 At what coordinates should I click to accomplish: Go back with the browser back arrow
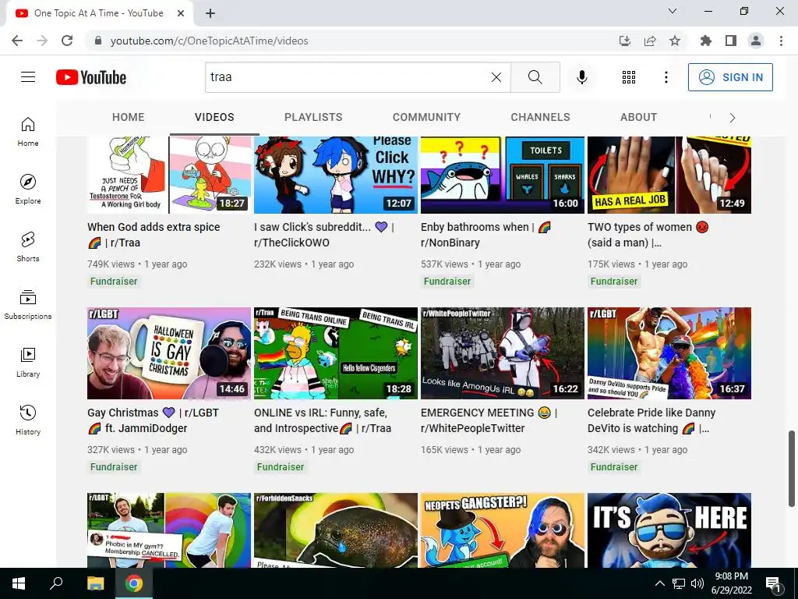pos(17,41)
